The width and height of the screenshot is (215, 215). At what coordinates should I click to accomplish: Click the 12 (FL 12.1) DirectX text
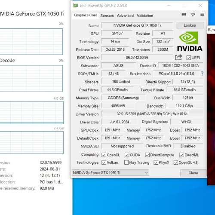[50, 175]
